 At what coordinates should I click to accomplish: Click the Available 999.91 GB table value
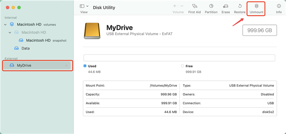coord(169,103)
